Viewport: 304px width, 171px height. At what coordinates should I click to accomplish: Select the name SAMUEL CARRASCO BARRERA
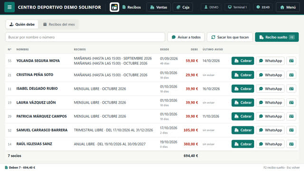[x=42, y=130]
